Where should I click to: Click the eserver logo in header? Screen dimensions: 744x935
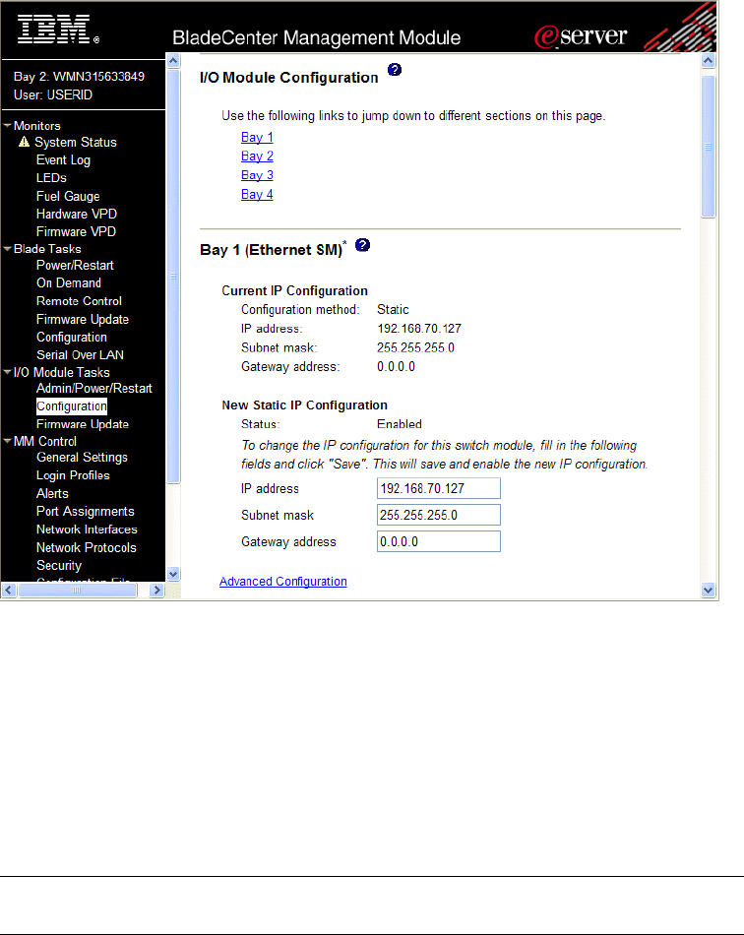tap(580, 36)
